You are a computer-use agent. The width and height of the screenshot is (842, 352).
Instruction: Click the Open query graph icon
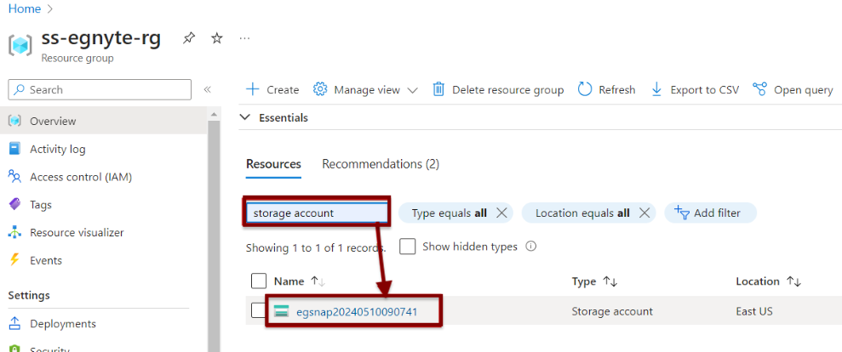759,89
